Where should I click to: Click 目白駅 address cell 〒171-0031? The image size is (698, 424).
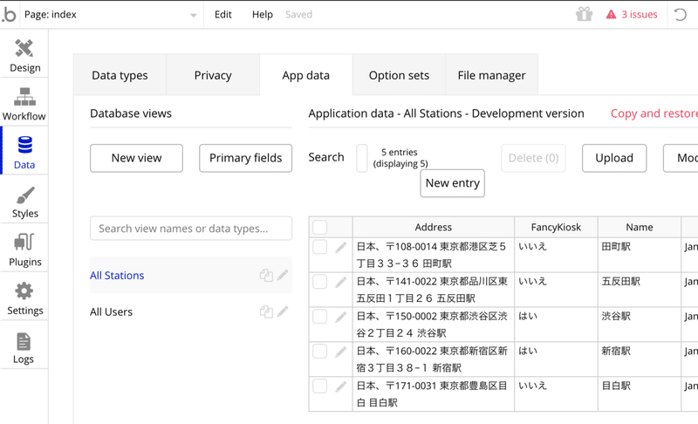[433, 393]
